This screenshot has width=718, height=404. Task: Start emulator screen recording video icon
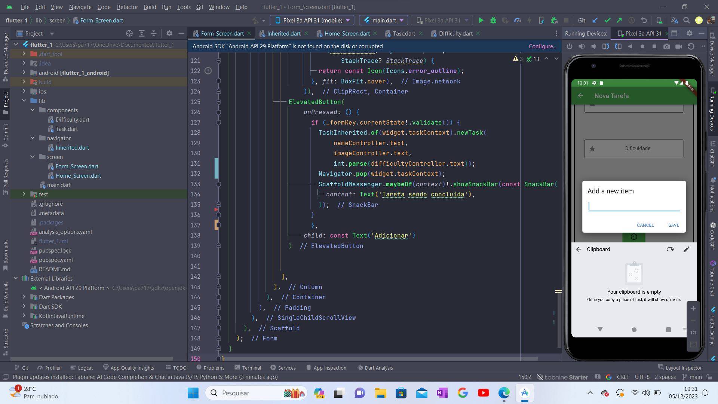pos(679,46)
